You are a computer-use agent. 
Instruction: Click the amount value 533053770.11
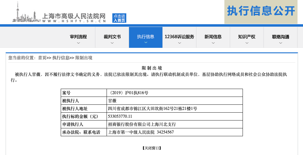[x=120, y=117]
